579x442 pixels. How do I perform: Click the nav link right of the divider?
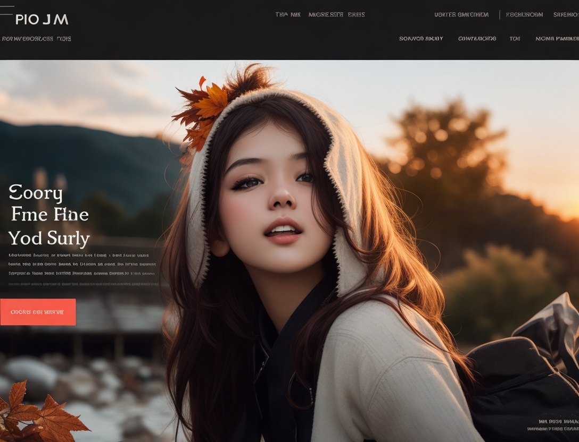coord(524,15)
